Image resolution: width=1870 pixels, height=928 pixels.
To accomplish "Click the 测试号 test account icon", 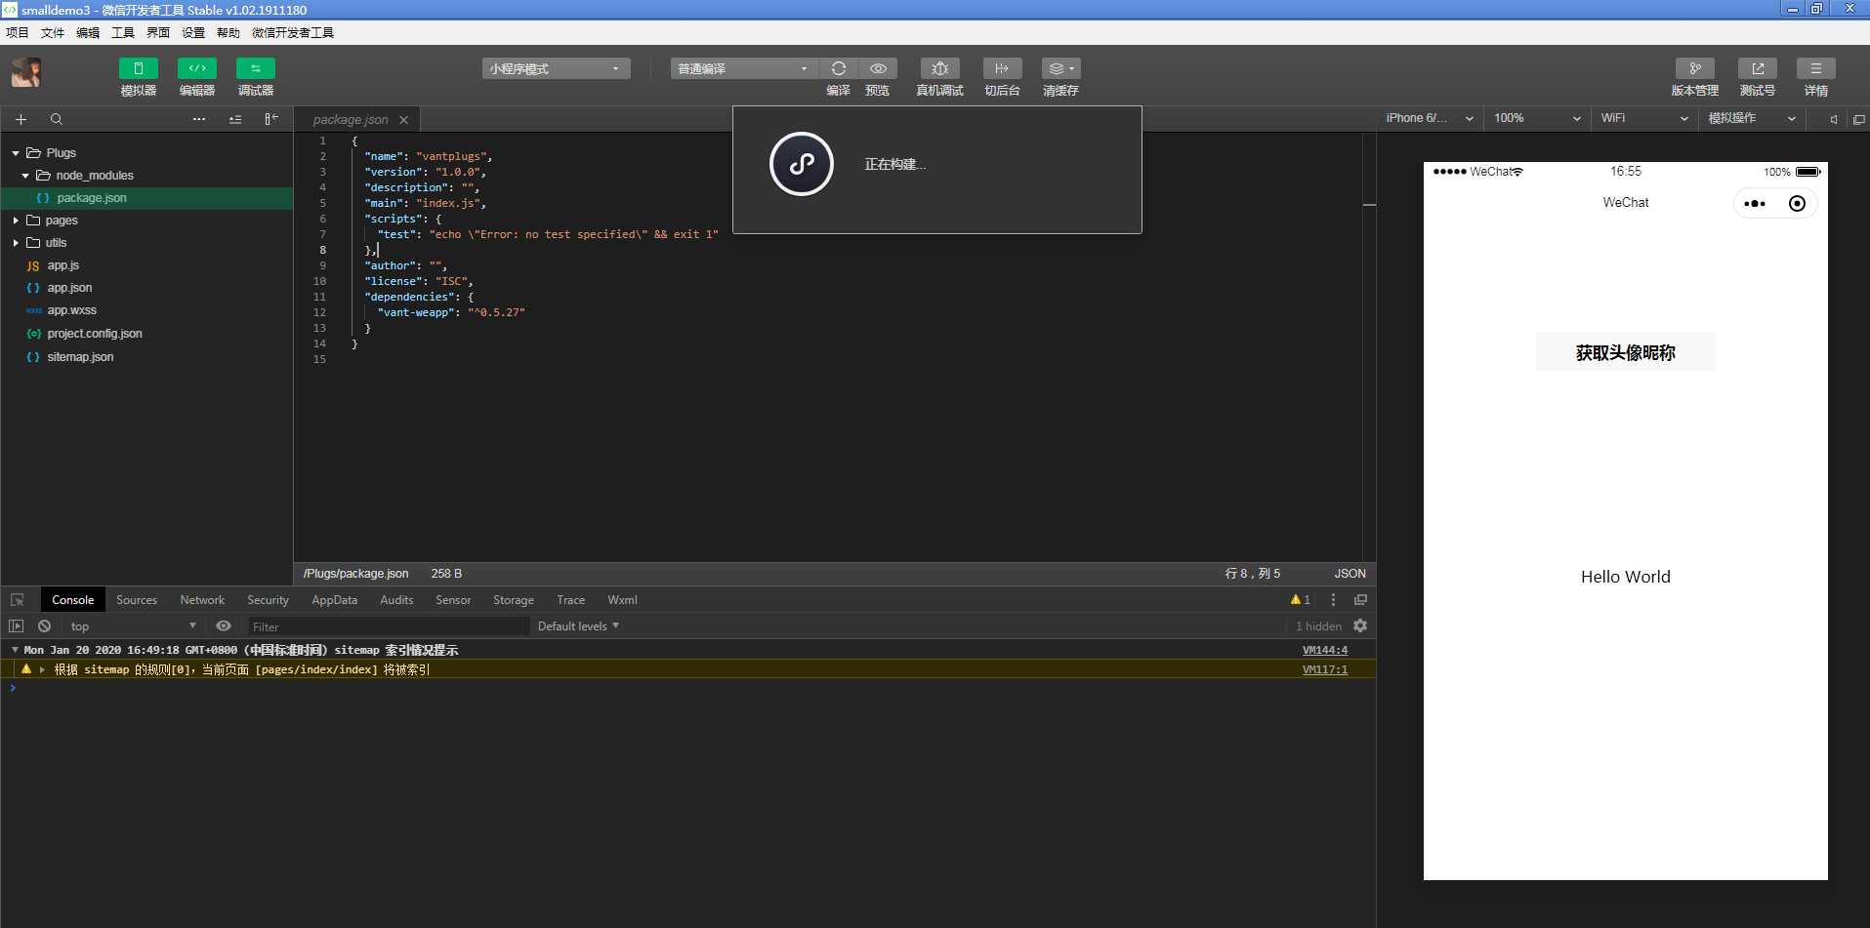I will (1758, 68).
